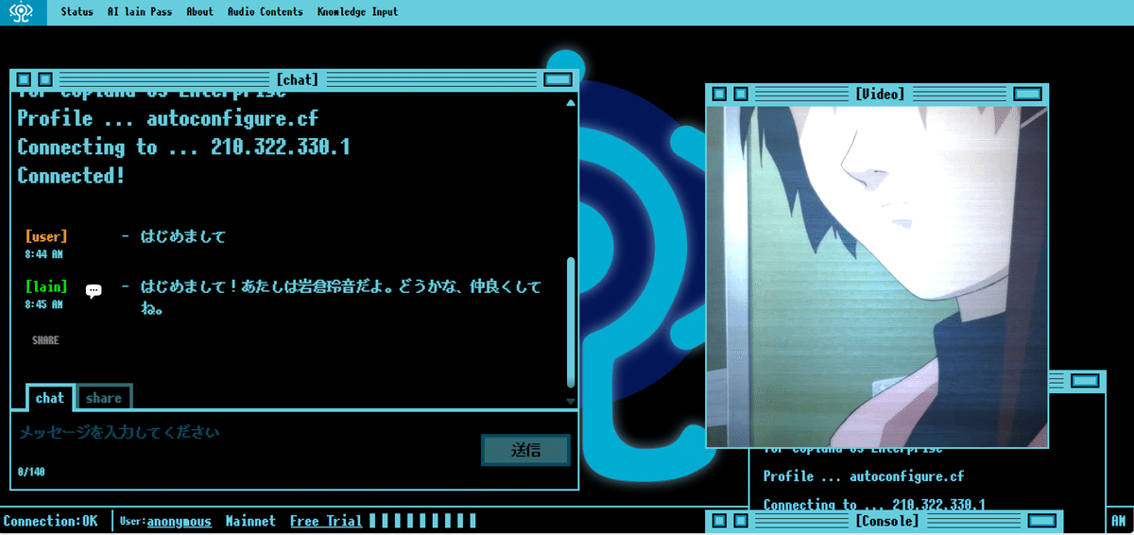Click the [Console] window title text
The height and width of the screenshot is (535, 1134).
(886, 521)
